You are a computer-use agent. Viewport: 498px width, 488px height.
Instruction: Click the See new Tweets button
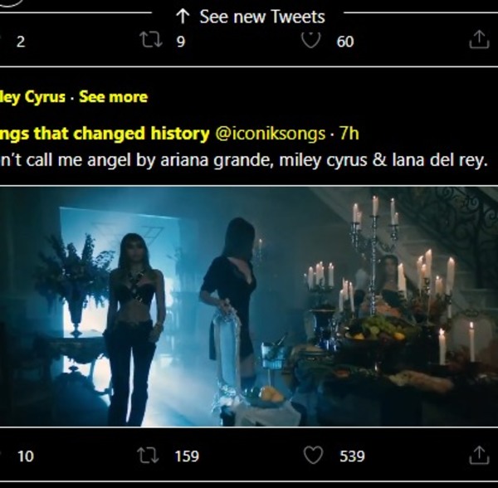251,16
